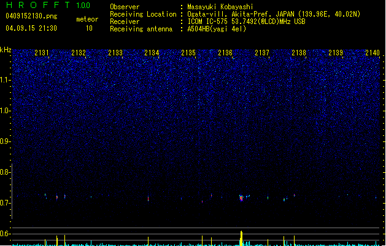
Task: Click the 2140 time axis marker
Action: tap(372, 53)
